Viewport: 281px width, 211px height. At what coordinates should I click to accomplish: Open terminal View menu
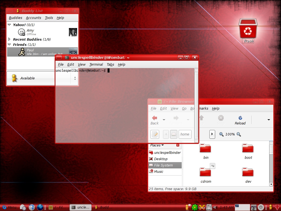(82, 64)
